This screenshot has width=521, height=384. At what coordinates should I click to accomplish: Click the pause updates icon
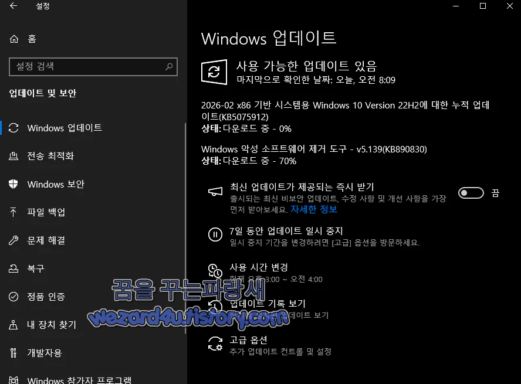[x=215, y=235]
